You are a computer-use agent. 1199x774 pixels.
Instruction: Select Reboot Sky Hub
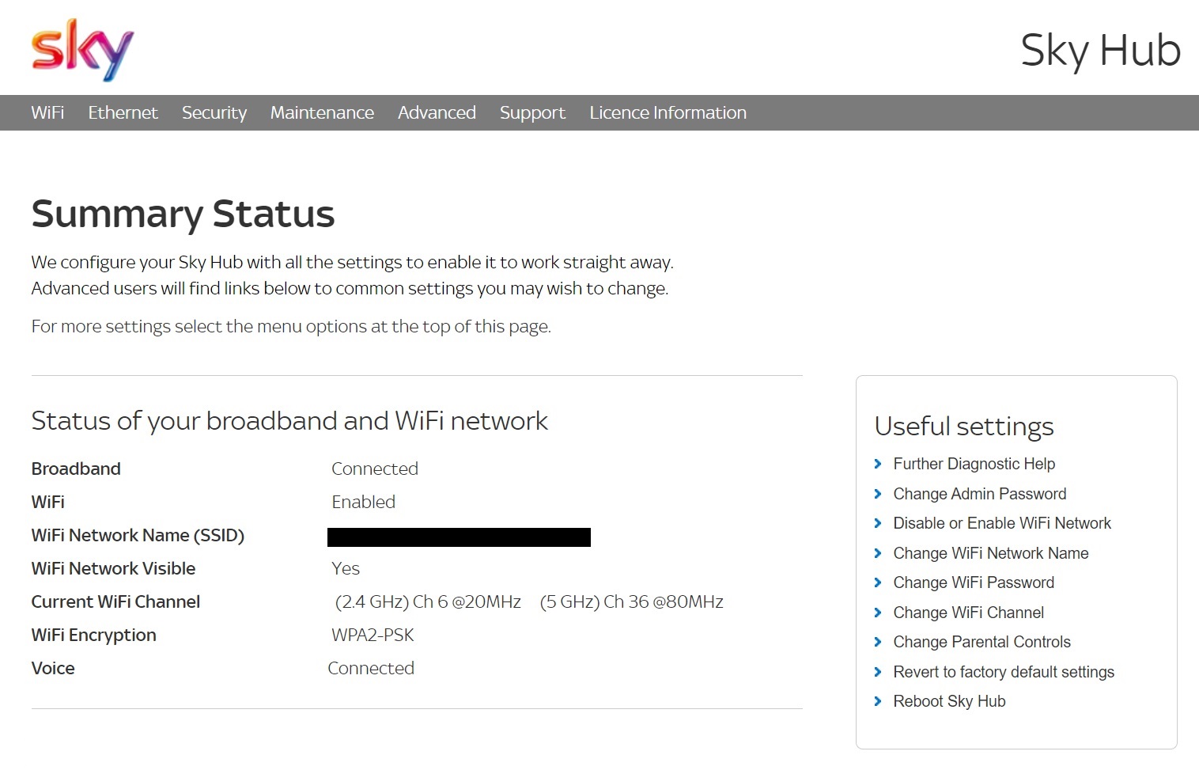point(949,701)
